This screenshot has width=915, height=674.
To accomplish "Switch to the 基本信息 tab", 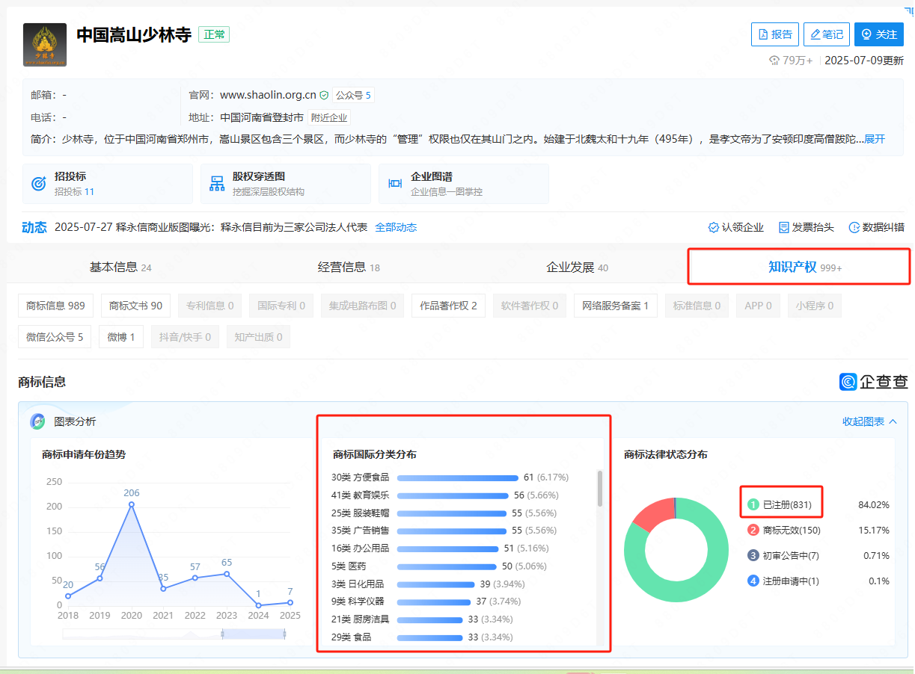I will coord(120,267).
